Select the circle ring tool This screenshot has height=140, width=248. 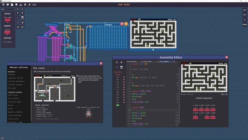[22, 27]
